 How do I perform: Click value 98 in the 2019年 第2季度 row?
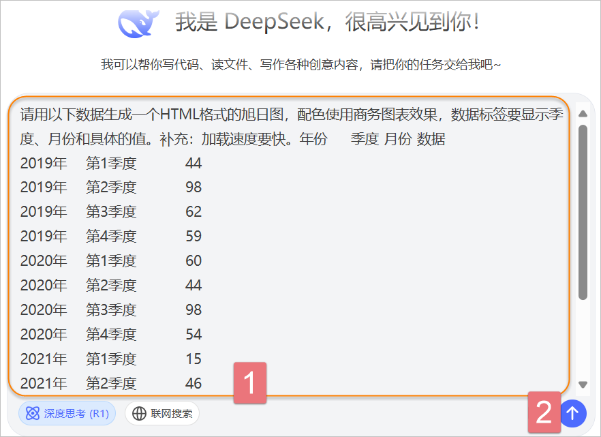point(194,187)
